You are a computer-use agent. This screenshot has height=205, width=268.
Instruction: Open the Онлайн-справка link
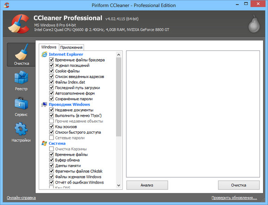(21, 198)
